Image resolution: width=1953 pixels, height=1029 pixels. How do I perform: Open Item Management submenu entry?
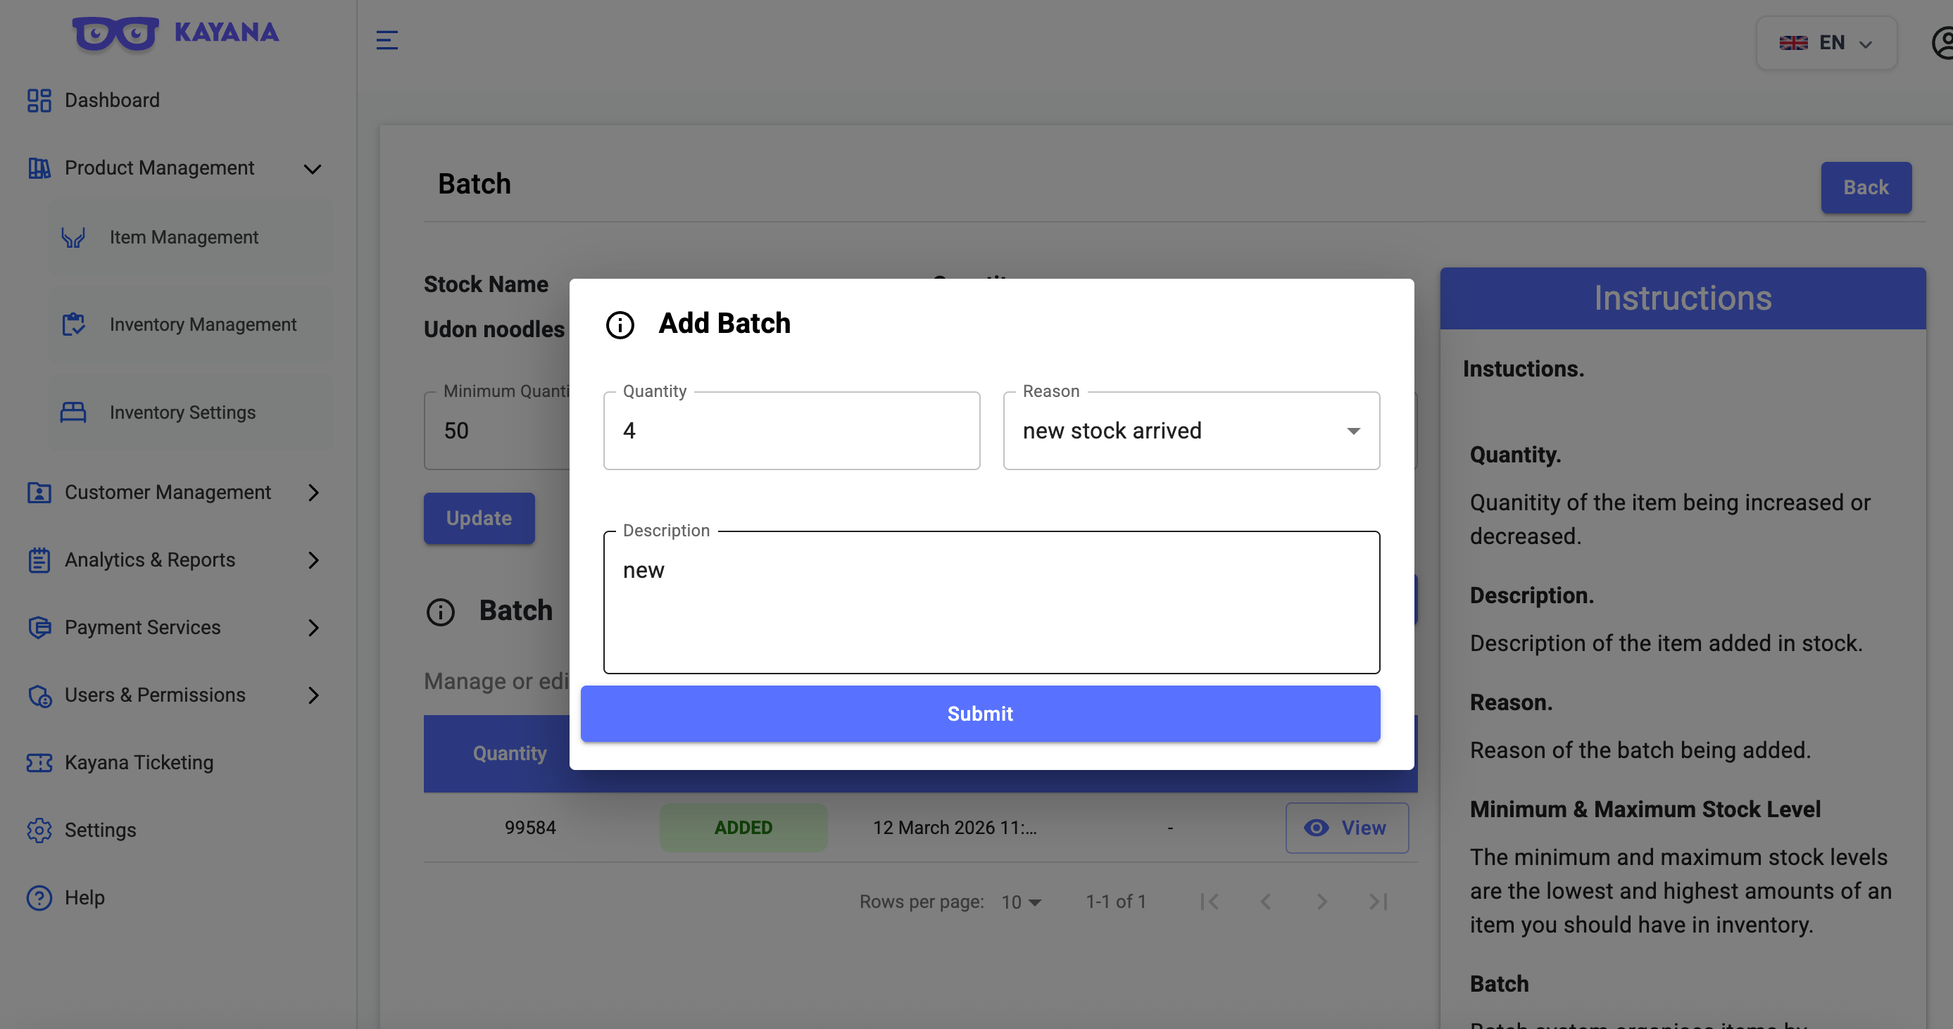(x=190, y=237)
